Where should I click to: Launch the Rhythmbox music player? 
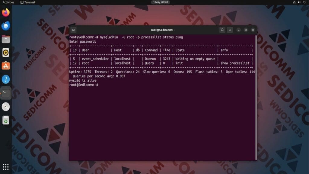6,52
